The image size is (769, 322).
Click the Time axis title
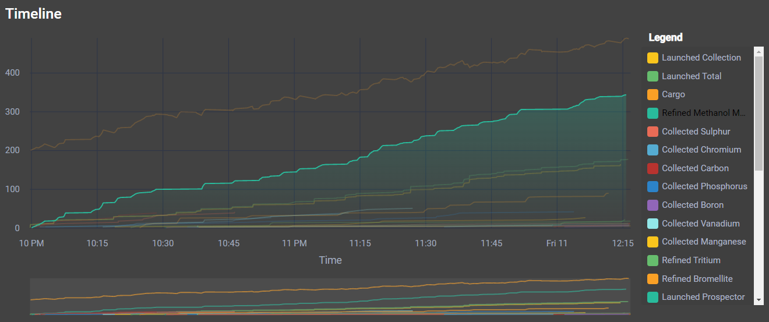click(x=330, y=260)
